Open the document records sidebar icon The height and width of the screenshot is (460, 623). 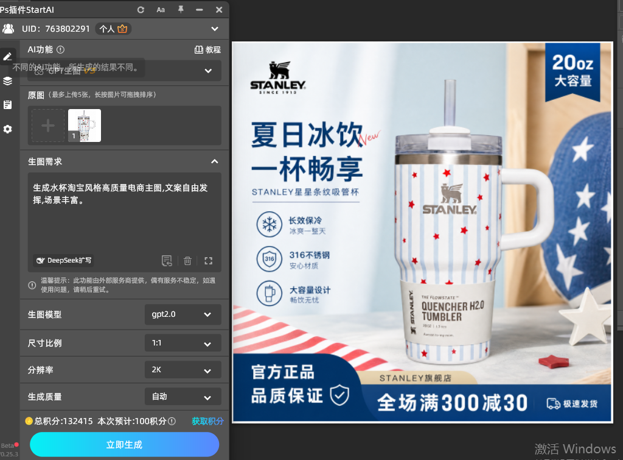point(7,105)
